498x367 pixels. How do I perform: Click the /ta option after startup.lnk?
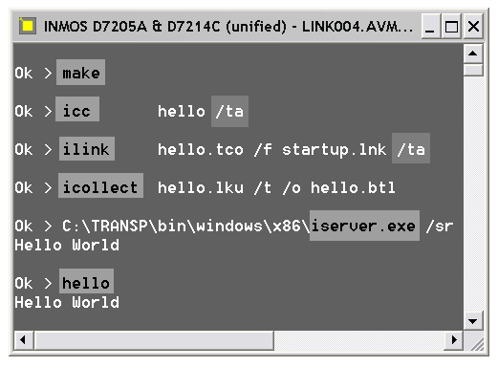[411, 148]
